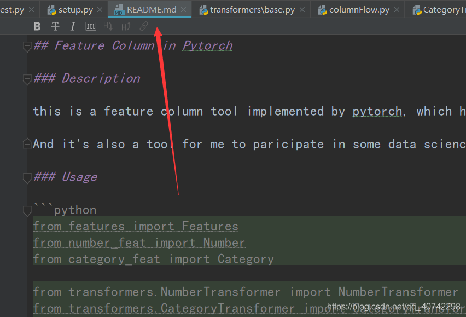Screen dimensions: 466x317
Task: Open the transformers\base.py tab
Action: (x=252, y=10)
